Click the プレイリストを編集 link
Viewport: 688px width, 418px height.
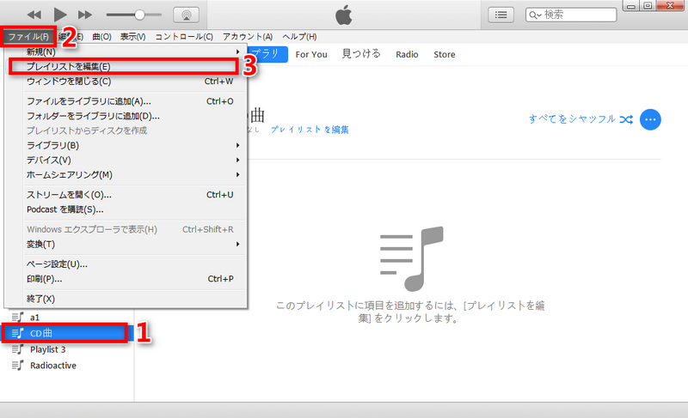pos(310,130)
